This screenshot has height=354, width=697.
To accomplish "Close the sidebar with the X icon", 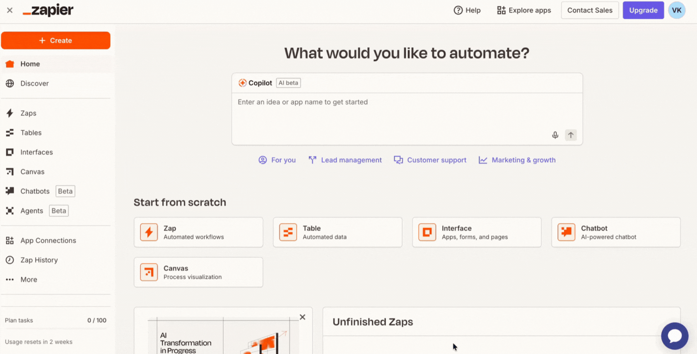I will 10,10.
